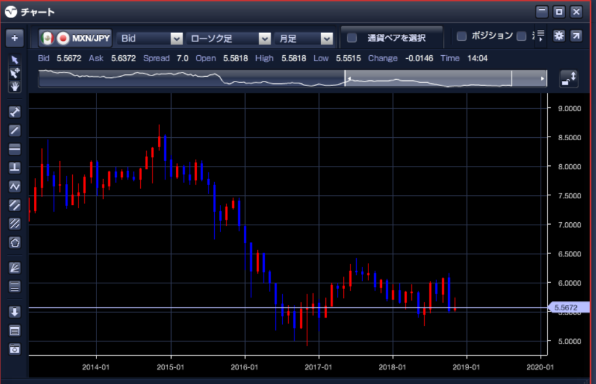Click the 6.0000 price axis label
This screenshot has width=596, height=384.
coord(569,283)
